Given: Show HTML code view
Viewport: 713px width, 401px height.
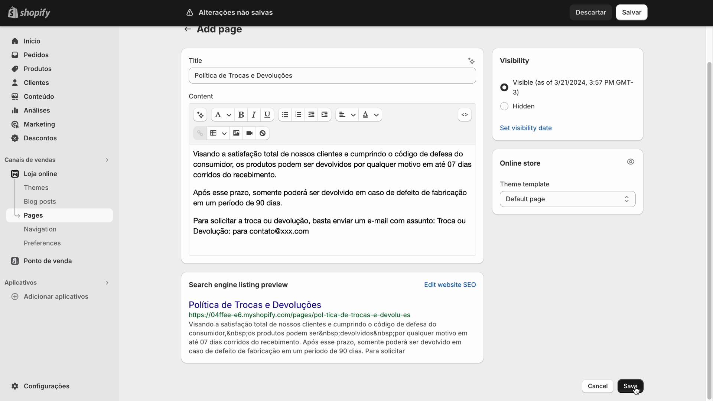Looking at the screenshot, I should pos(465,115).
